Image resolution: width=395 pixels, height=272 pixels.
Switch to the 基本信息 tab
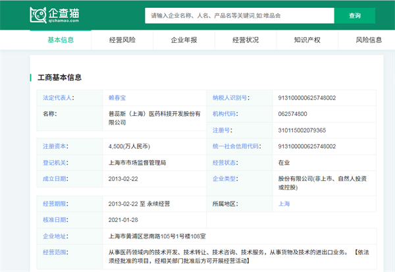click(x=61, y=40)
